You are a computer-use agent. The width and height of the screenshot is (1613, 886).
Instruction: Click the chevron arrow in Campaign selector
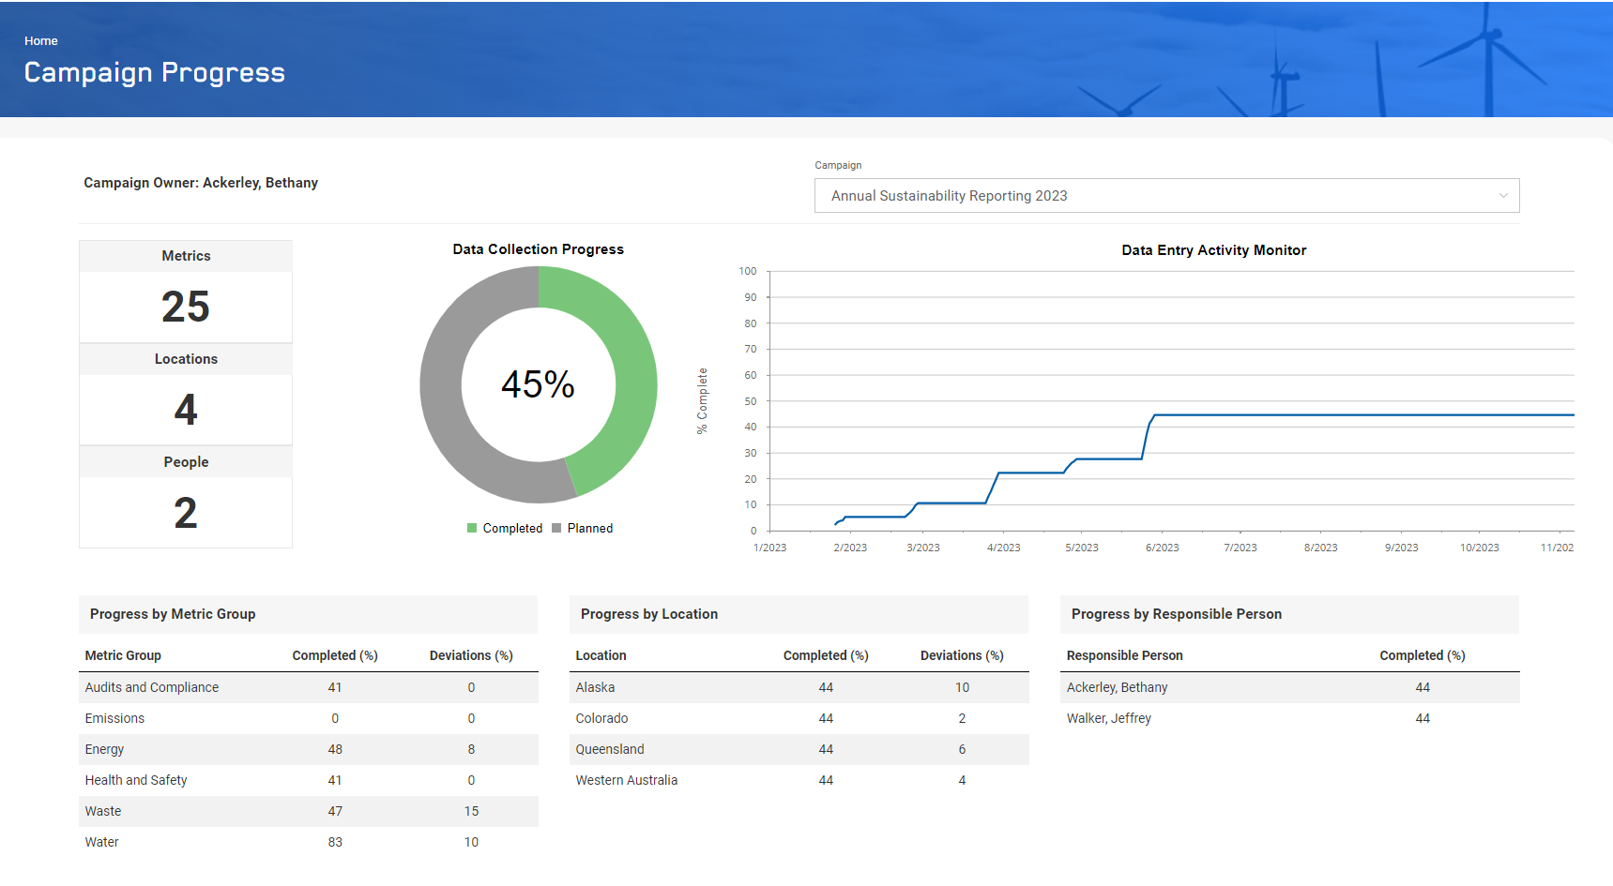(1502, 196)
